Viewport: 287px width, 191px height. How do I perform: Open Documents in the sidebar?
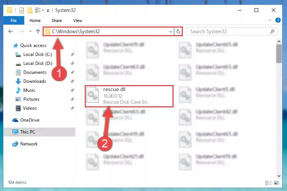tap(35, 72)
